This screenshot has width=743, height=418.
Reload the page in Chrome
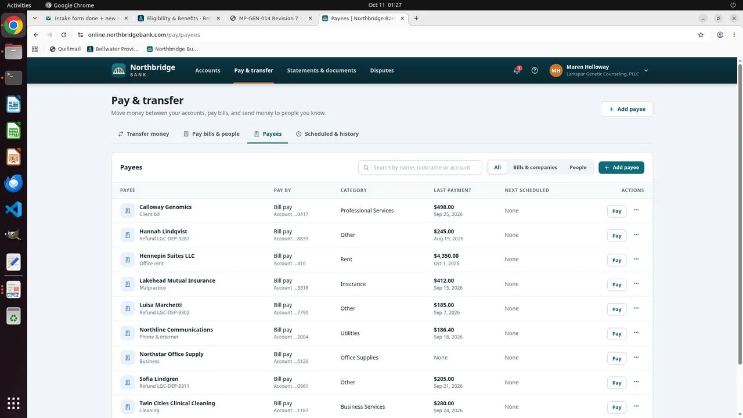pos(64,35)
